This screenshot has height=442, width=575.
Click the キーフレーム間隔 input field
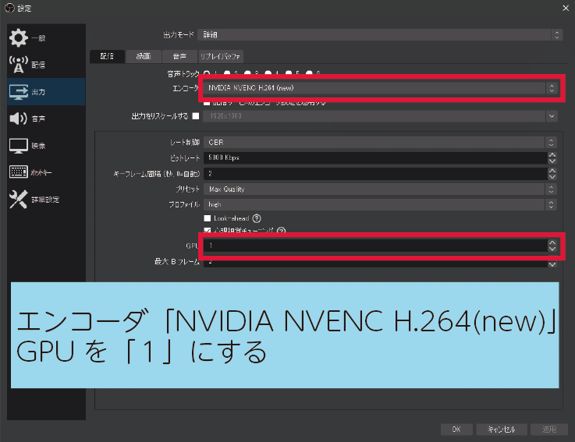tap(375, 174)
